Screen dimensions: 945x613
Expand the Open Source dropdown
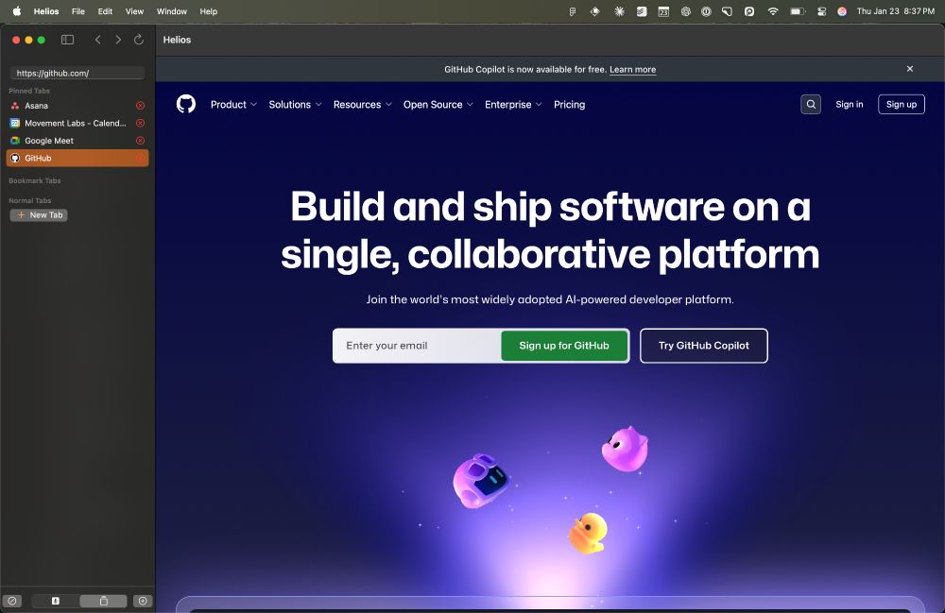click(438, 104)
